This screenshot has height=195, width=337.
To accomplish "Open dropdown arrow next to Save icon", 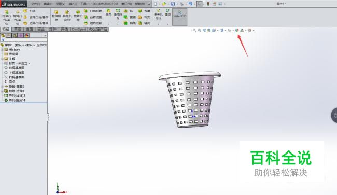I will pos(177,4).
